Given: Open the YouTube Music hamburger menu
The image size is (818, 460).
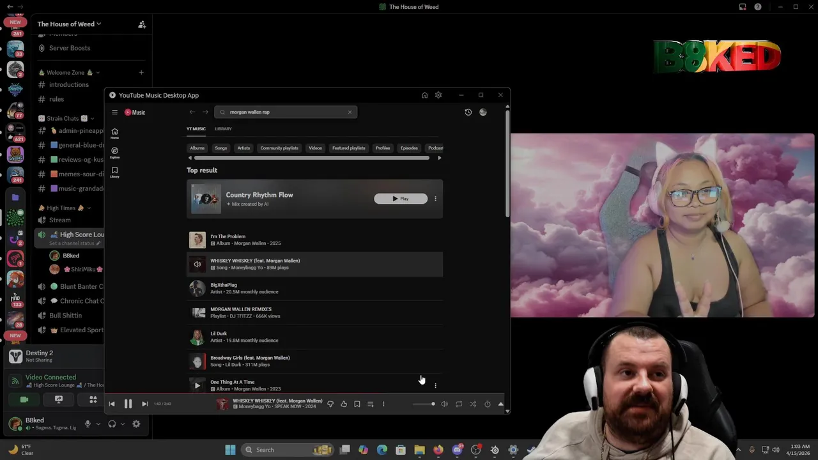Looking at the screenshot, I should [114, 112].
